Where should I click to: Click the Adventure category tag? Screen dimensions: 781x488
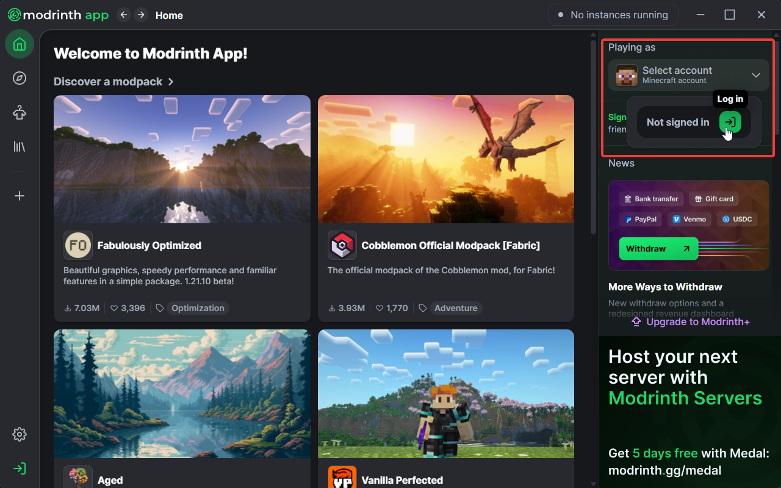(456, 308)
